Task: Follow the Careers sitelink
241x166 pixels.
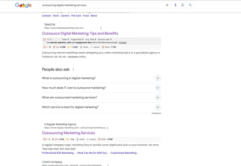Action: point(65,16)
